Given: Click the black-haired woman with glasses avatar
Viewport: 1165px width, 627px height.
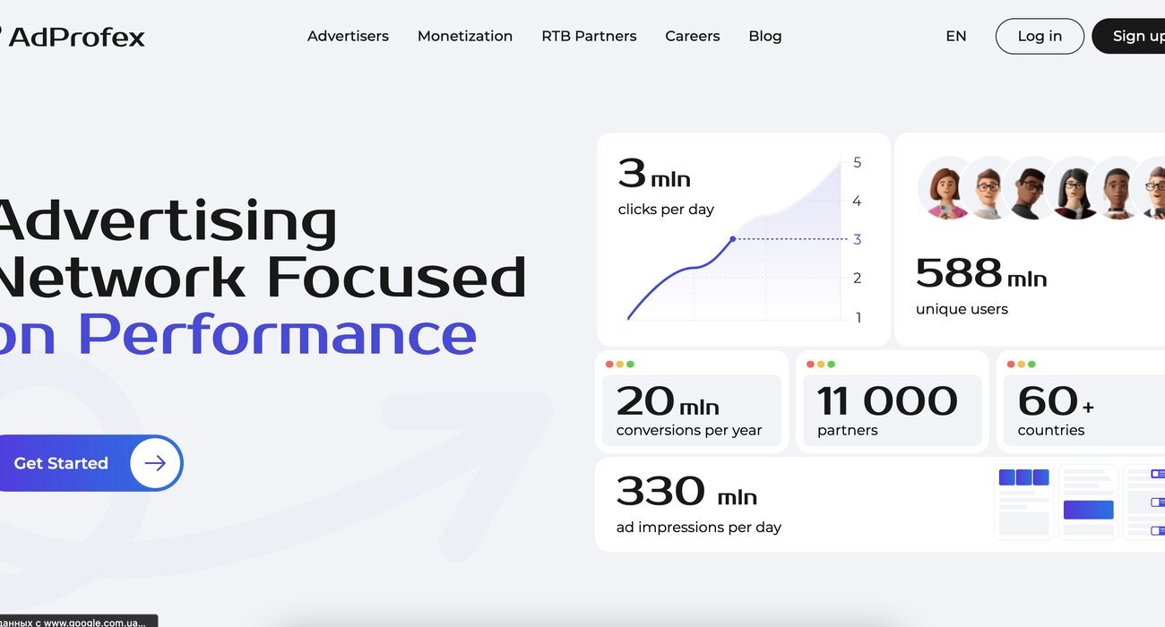Looking at the screenshot, I should (1074, 188).
